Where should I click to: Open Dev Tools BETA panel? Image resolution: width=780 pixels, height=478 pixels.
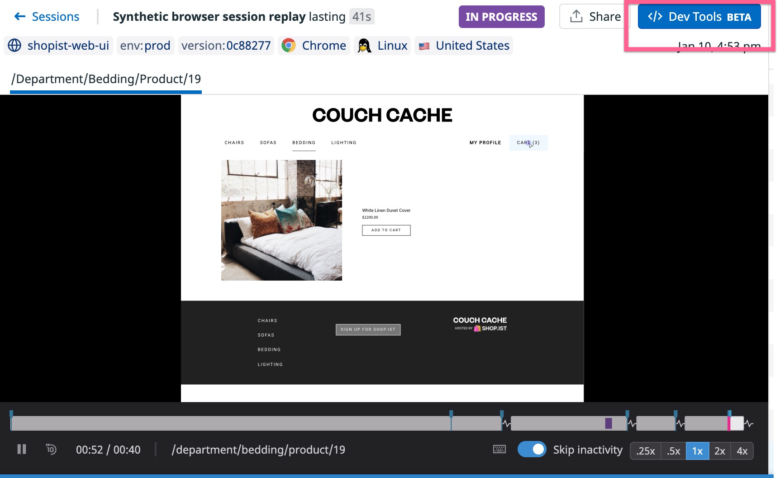pos(699,17)
